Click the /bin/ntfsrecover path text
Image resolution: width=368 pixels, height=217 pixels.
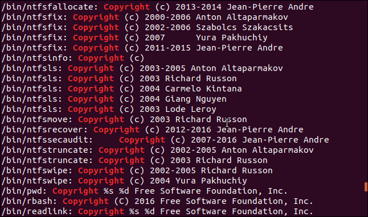click(44, 130)
